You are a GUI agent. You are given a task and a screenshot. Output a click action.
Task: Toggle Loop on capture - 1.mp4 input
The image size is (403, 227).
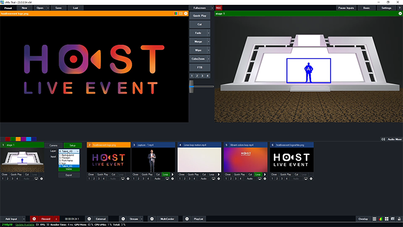(165, 174)
